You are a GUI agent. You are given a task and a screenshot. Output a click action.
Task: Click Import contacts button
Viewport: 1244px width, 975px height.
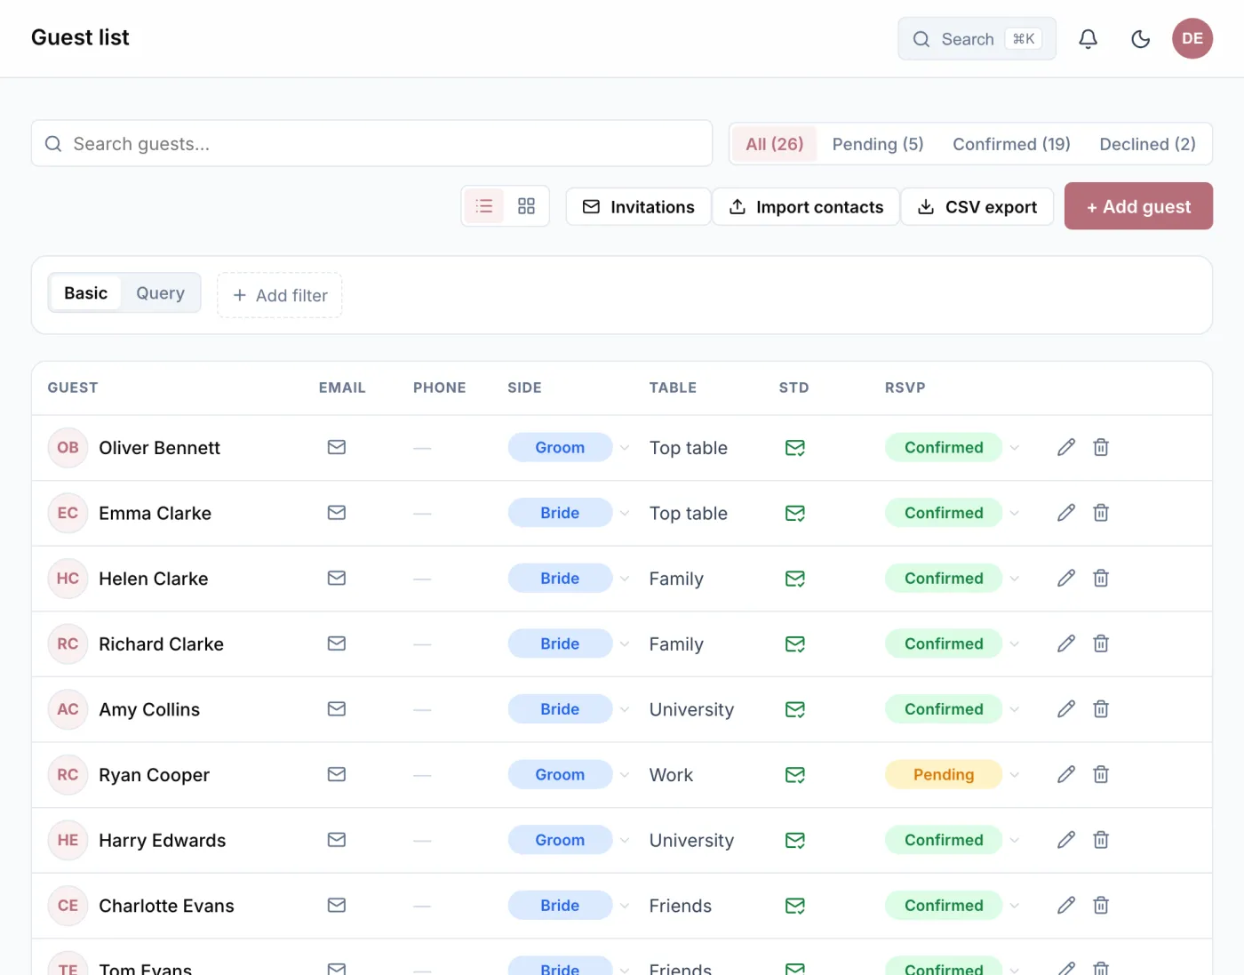pos(806,206)
